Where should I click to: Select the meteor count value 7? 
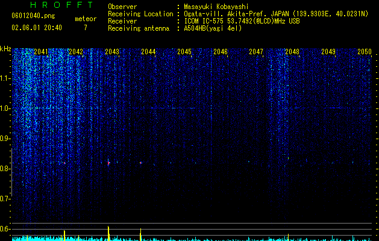click(86, 28)
